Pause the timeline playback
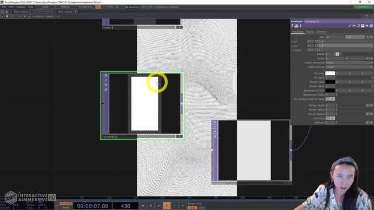 [151, 206]
